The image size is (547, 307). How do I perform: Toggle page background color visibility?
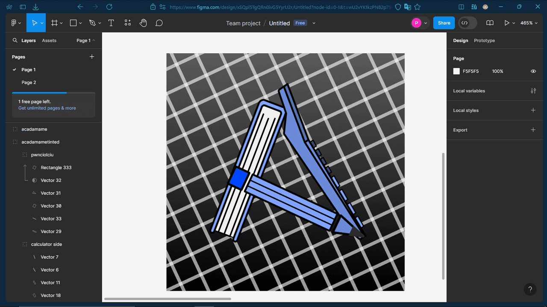(533, 71)
